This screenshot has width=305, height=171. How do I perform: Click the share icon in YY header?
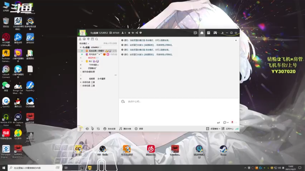click(137, 33)
